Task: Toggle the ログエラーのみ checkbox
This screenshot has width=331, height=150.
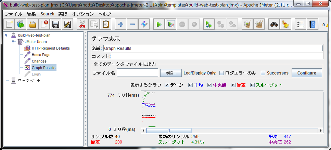Action: click(x=222, y=73)
